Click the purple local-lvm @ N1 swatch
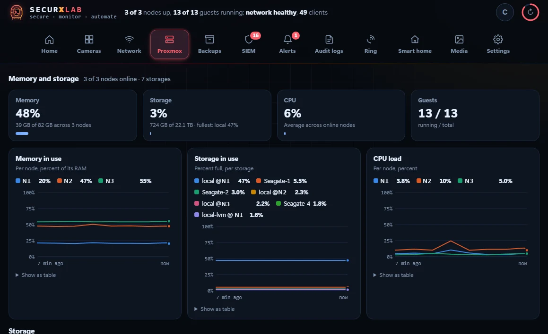The height and width of the screenshot is (334, 548). pyautogui.click(x=197, y=215)
